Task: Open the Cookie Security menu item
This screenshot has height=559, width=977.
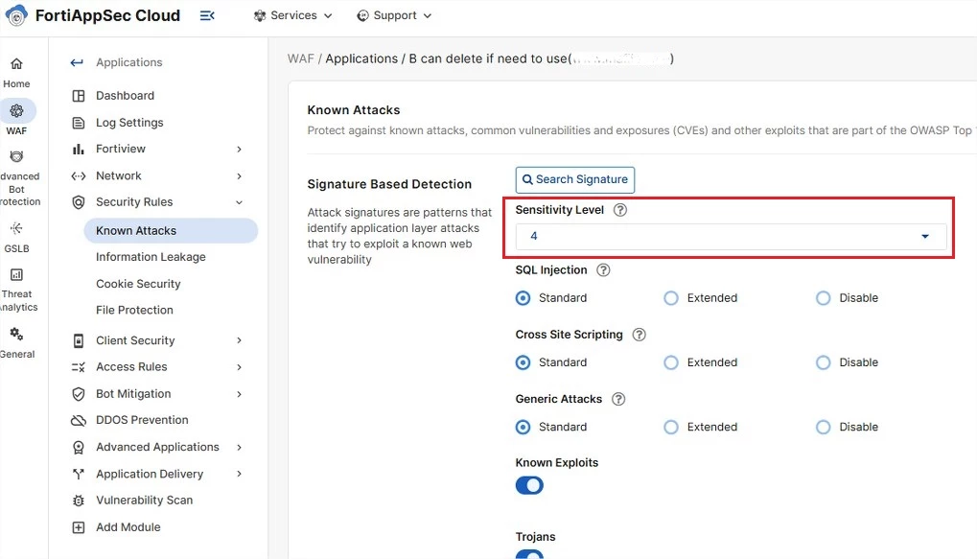Action: (x=138, y=284)
